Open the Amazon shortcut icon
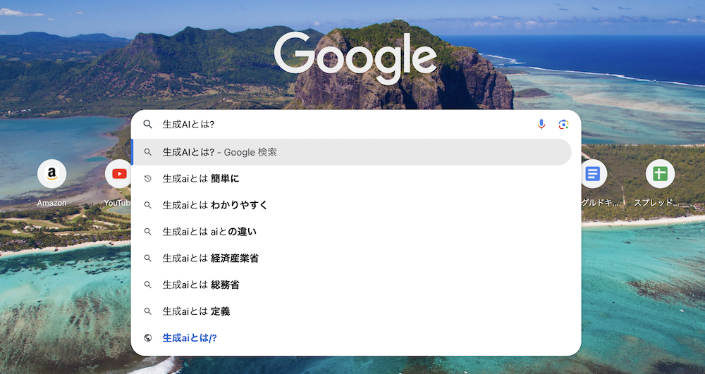Screen dimensions: 705x374 tap(51, 174)
